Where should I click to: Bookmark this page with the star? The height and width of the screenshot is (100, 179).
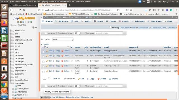pos(131,10)
